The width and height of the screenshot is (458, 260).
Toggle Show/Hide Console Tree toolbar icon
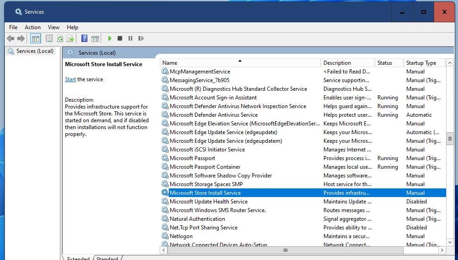pyautogui.click(x=36, y=38)
